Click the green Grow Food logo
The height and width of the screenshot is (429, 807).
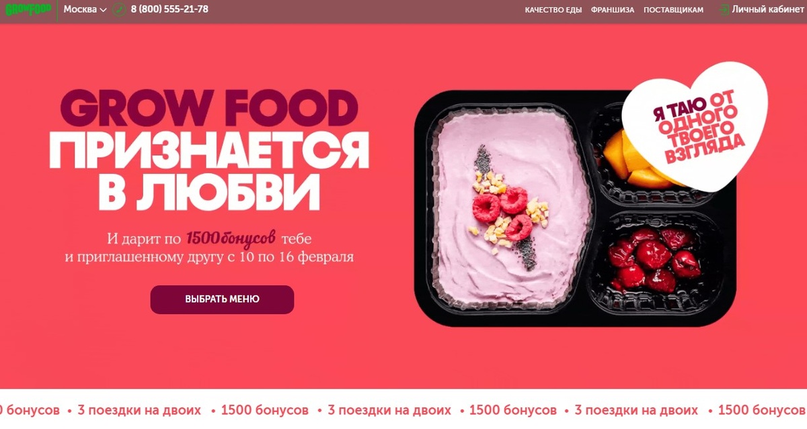[28, 9]
